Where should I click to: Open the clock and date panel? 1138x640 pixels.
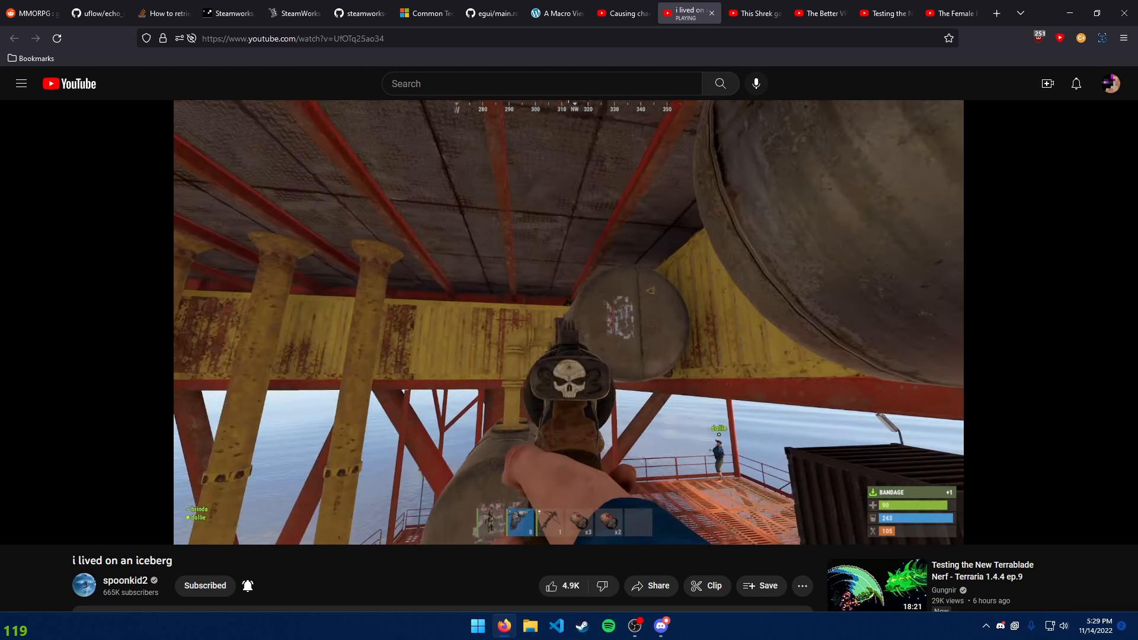tap(1095, 626)
